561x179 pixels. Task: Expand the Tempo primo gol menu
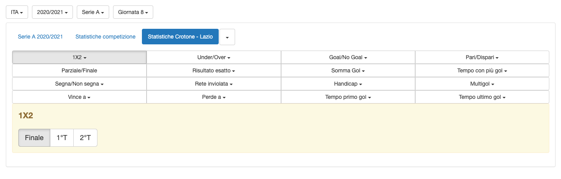click(x=348, y=97)
